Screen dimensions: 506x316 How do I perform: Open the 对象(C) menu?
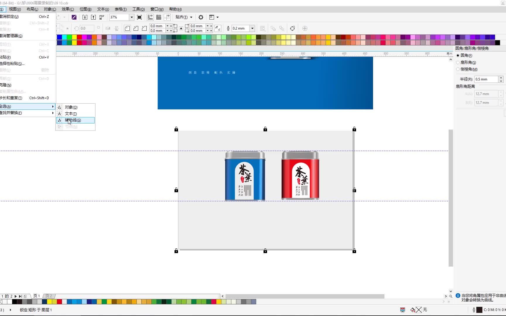point(50,9)
